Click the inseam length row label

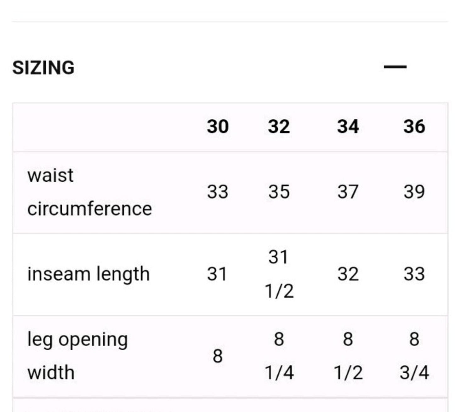[88, 274]
